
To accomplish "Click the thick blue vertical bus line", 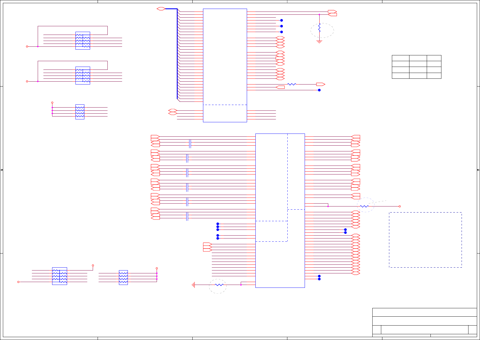I will tap(177, 54).
